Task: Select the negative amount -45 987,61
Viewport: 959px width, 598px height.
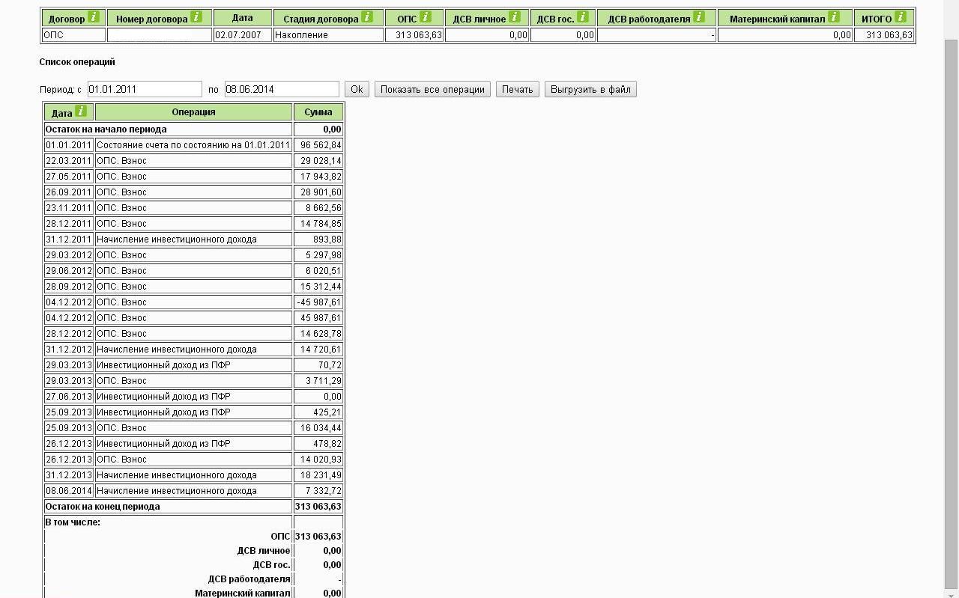Action: coord(318,302)
